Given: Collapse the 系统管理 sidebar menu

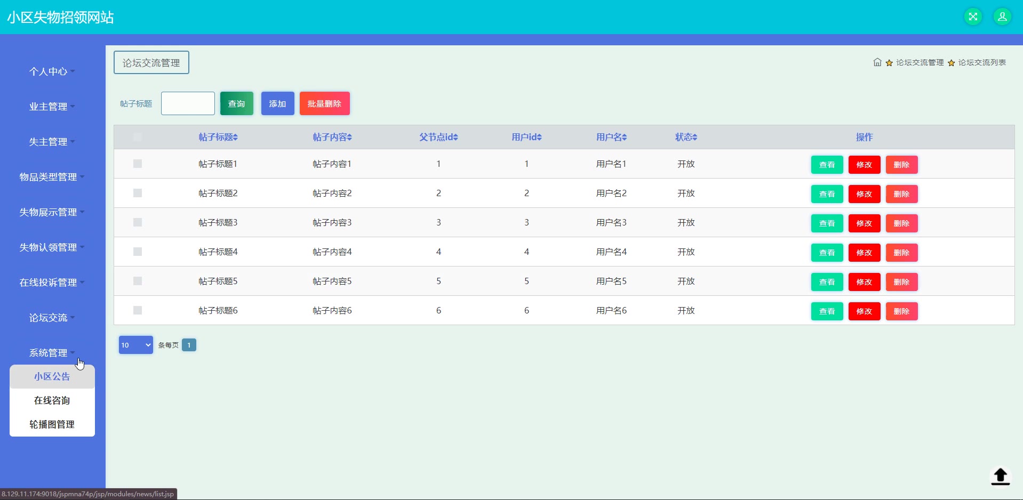Looking at the screenshot, I should tap(52, 353).
